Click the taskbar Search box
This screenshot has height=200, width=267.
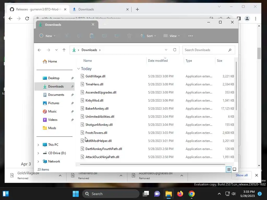pyautogui.click(x=111, y=194)
